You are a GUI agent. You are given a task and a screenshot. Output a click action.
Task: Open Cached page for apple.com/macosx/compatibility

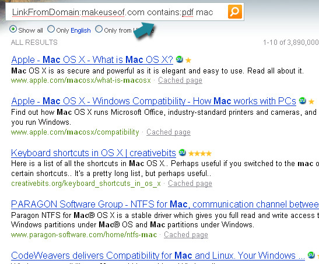coord(169,132)
